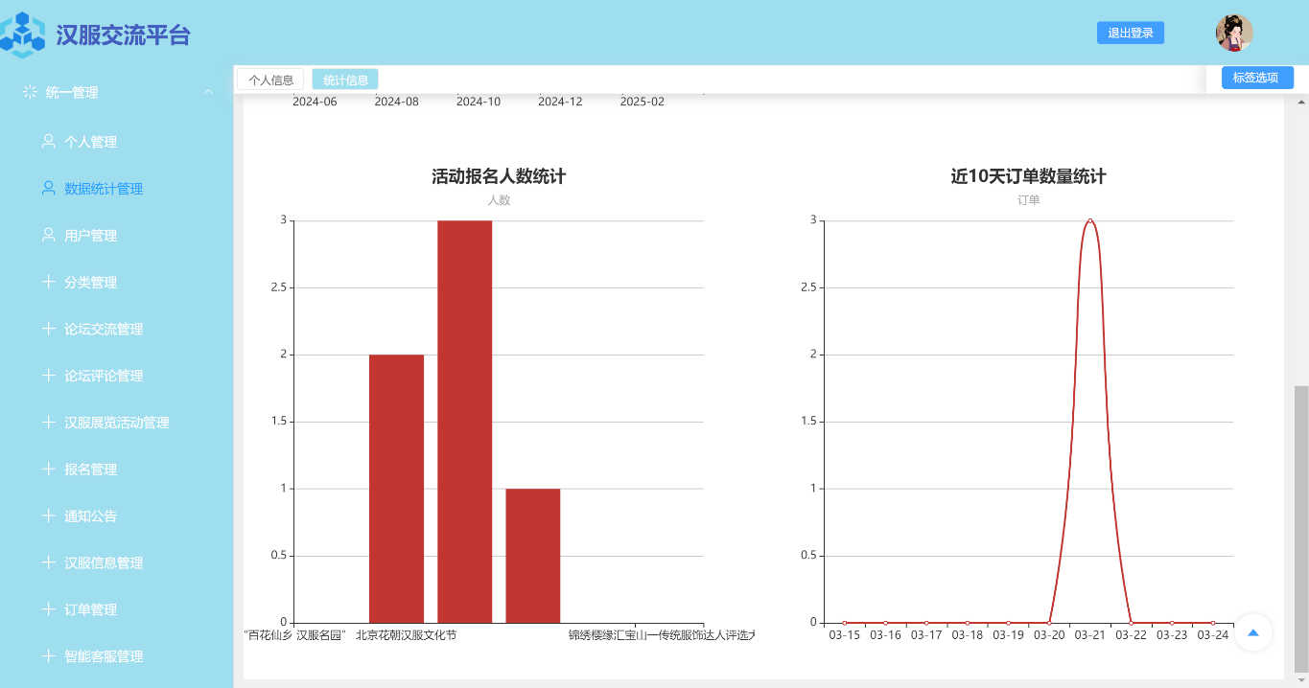Click the shortest red bar valued 1

click(x=533, y=556)
